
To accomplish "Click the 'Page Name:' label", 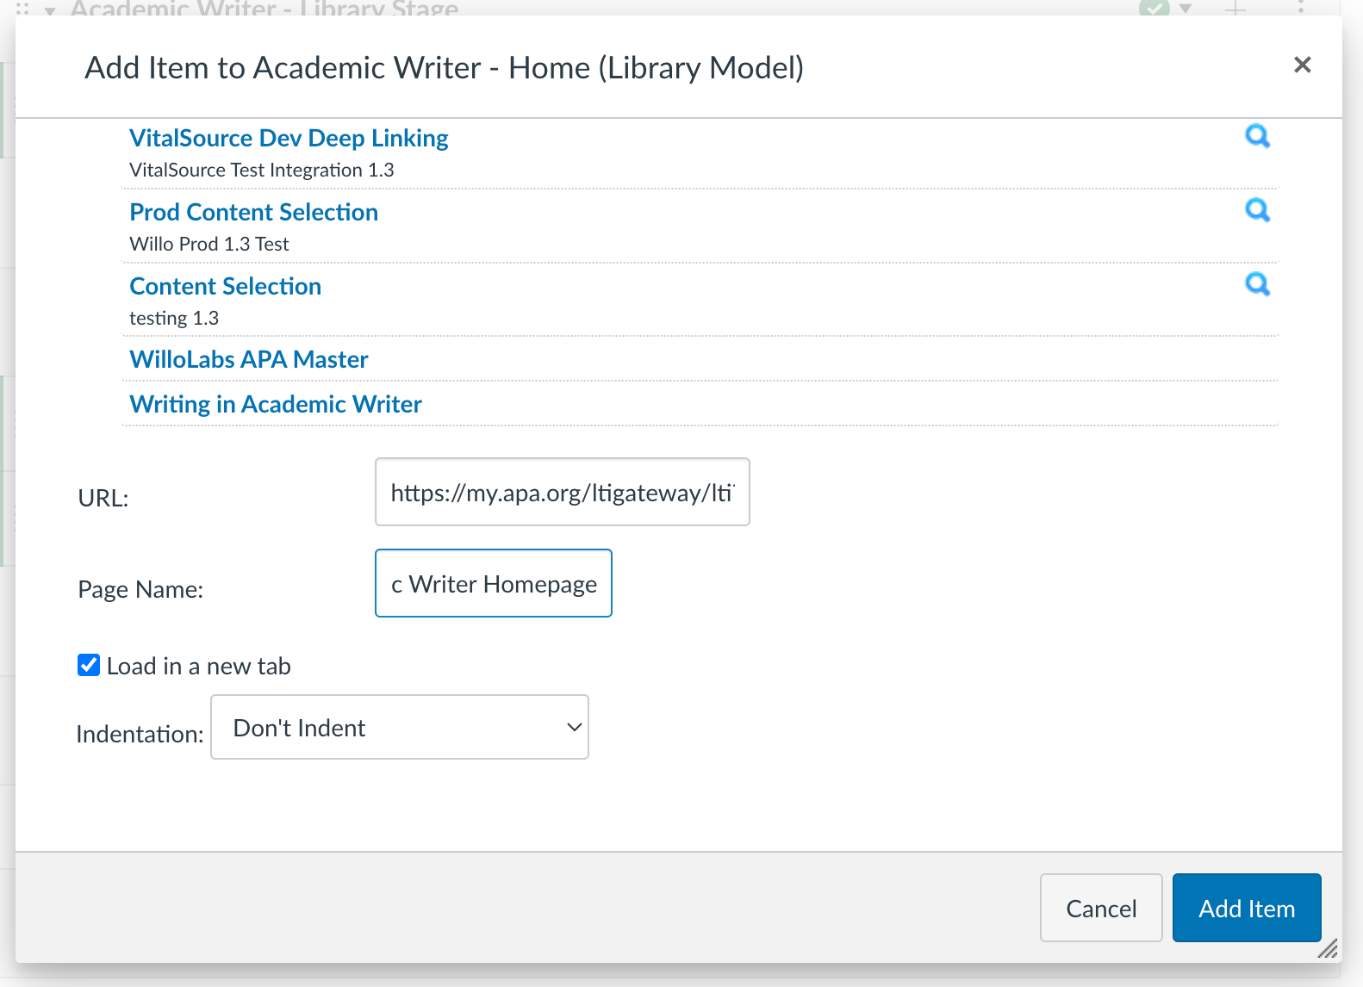I will click(x=140, y=589).
